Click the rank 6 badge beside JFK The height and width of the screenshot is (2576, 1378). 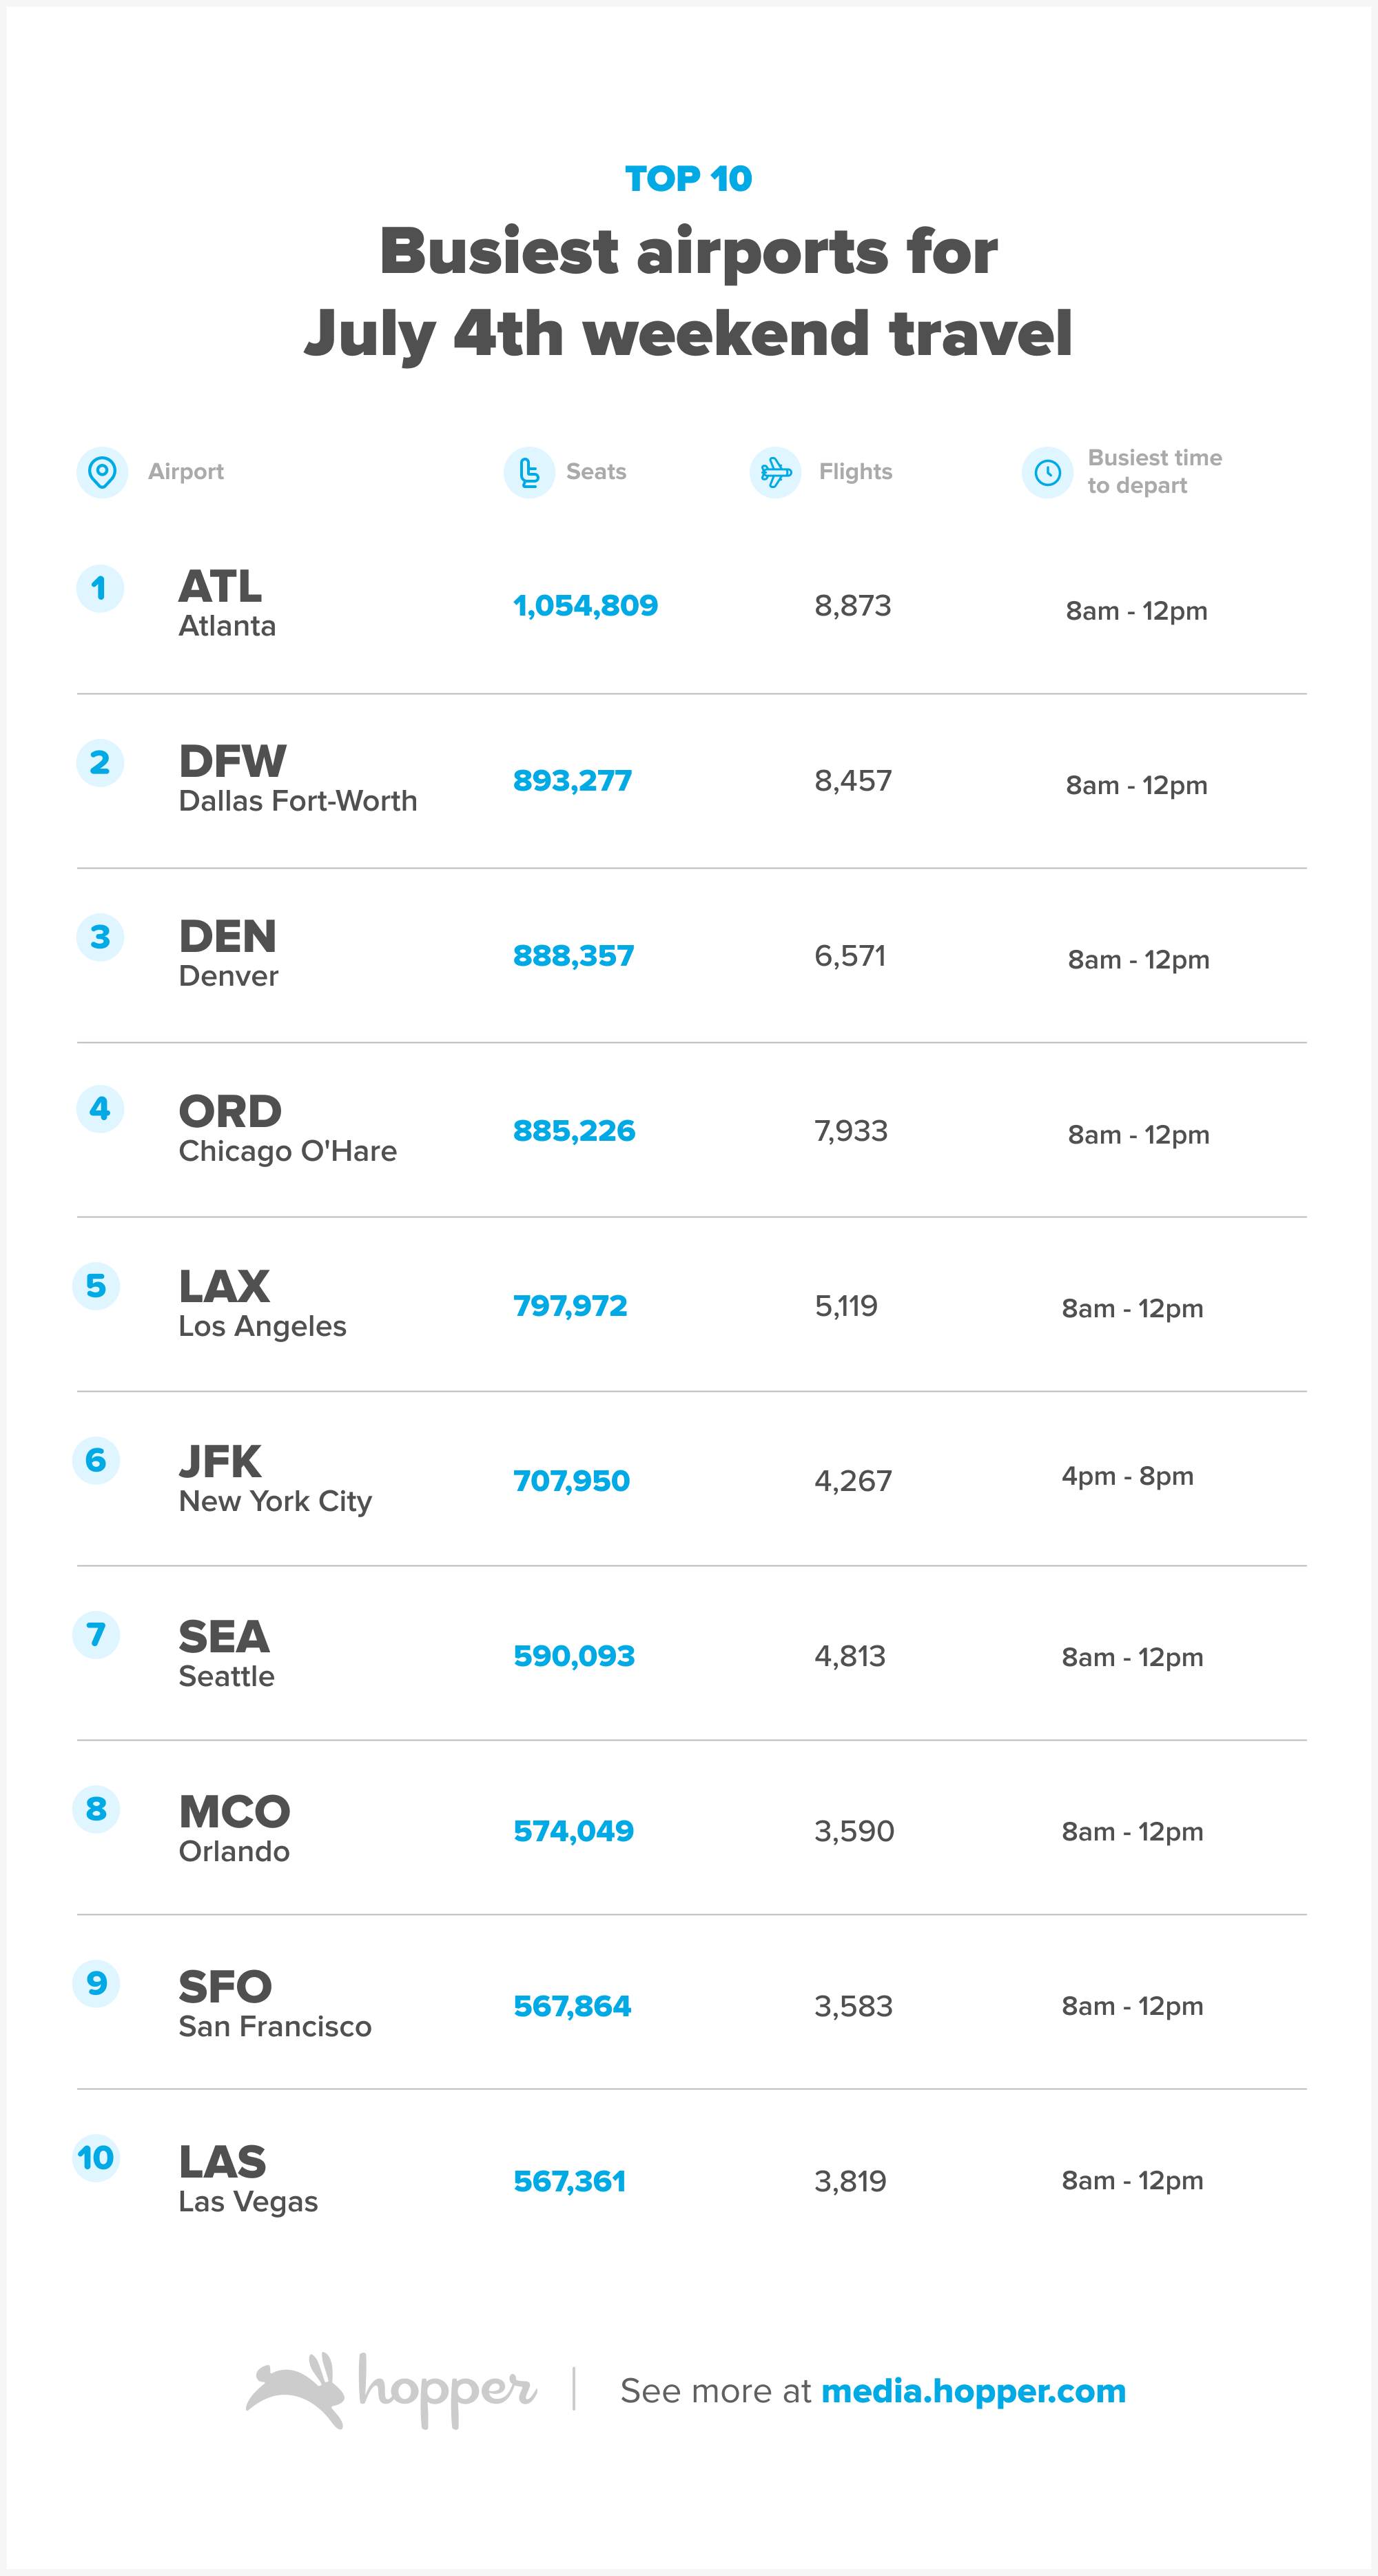pos(96,1460)
